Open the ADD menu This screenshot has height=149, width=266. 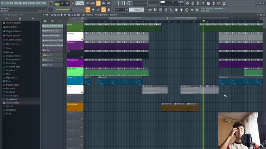pos(12,3)
